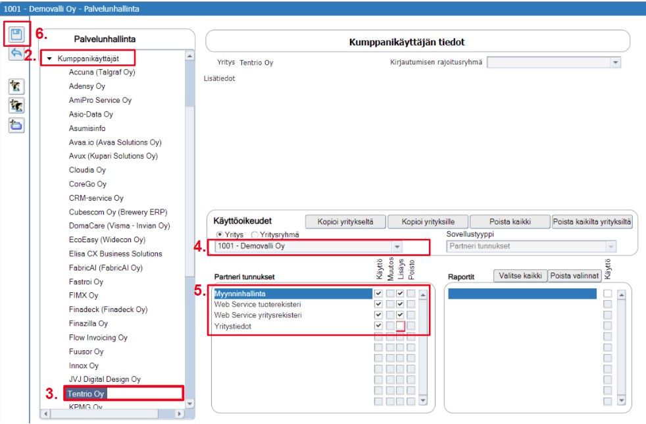
Task: Toggle Käyttö checkbox for Web Service yritysrekisteri
Action: coord(378,315)
